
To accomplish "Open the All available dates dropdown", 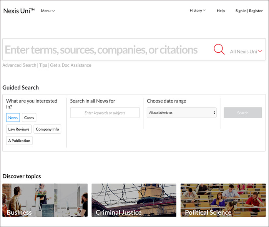I will (181, 113).
